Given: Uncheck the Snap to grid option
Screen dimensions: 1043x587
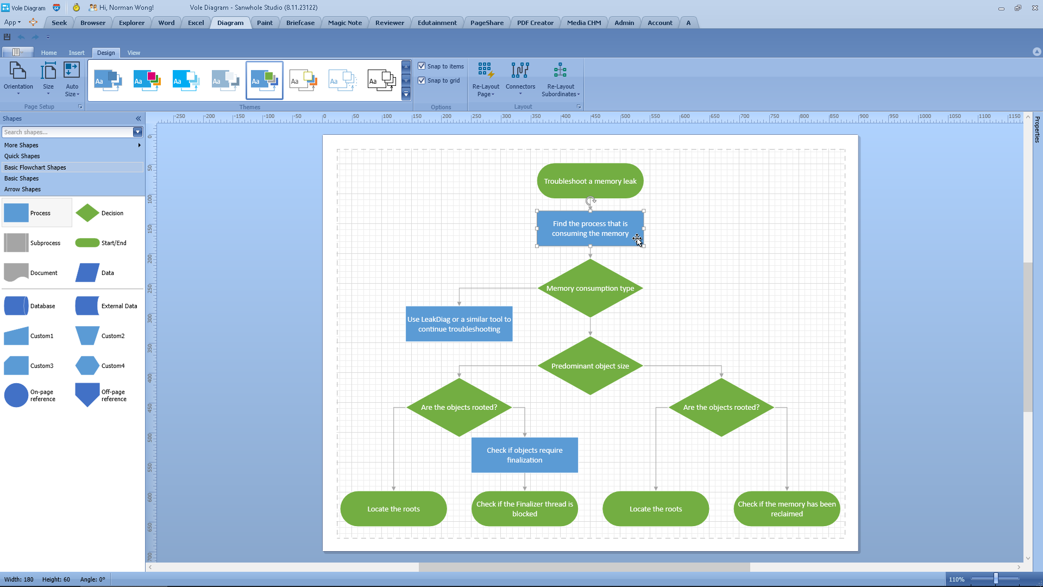Looking at the screenshot, I should coord(422,80).
